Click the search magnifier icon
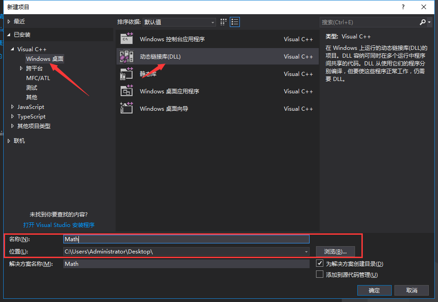438x302 pixels. (x=422, y=22)
